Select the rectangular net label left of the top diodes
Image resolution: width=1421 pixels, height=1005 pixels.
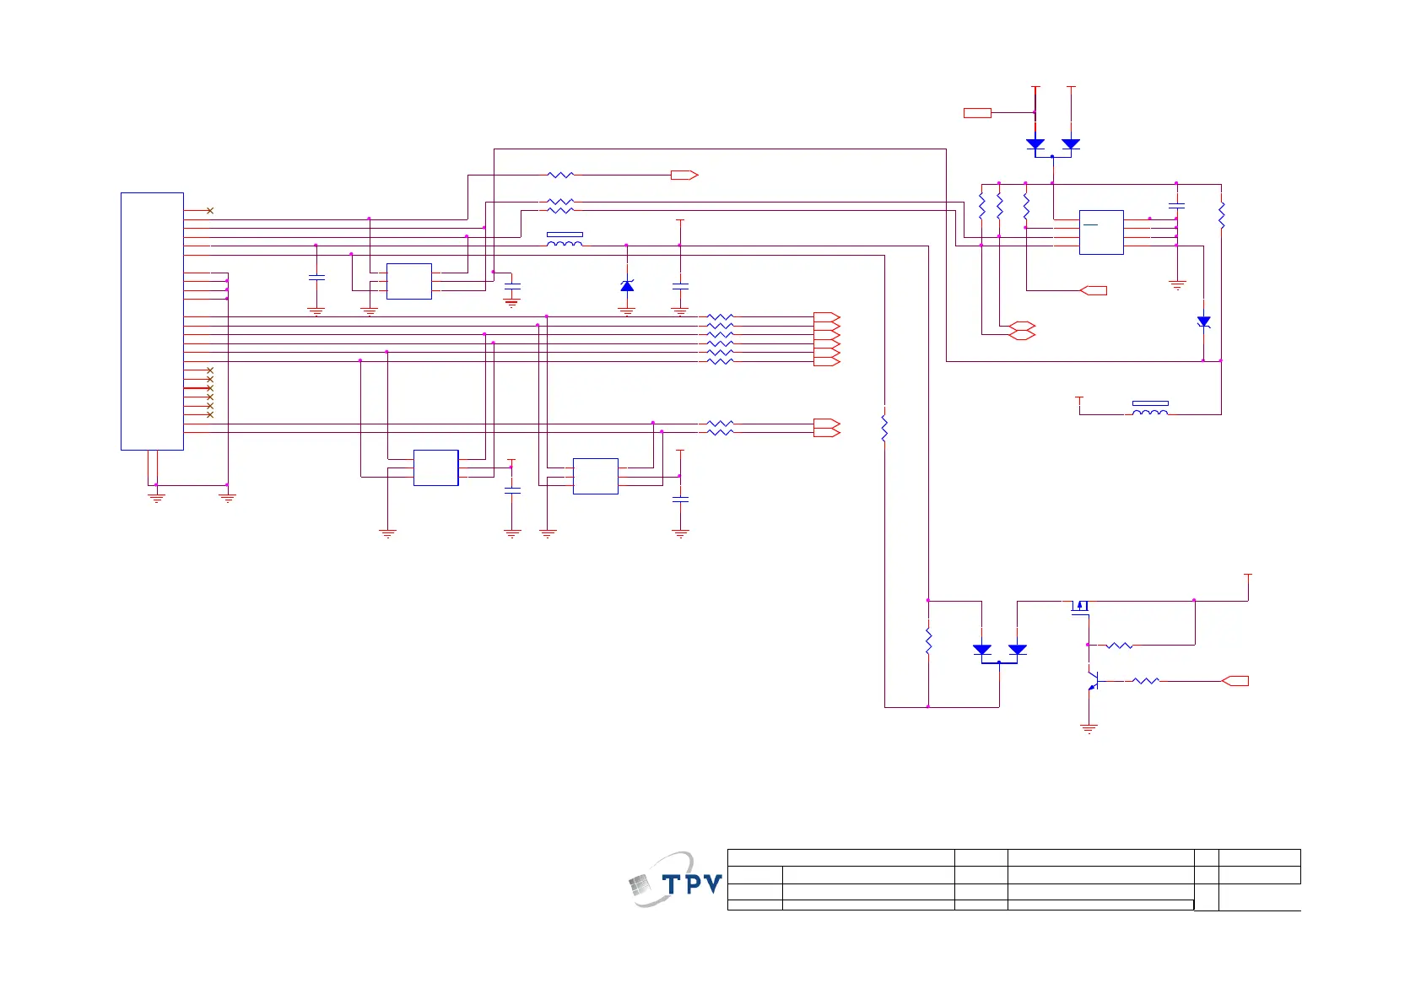point(977,112)
